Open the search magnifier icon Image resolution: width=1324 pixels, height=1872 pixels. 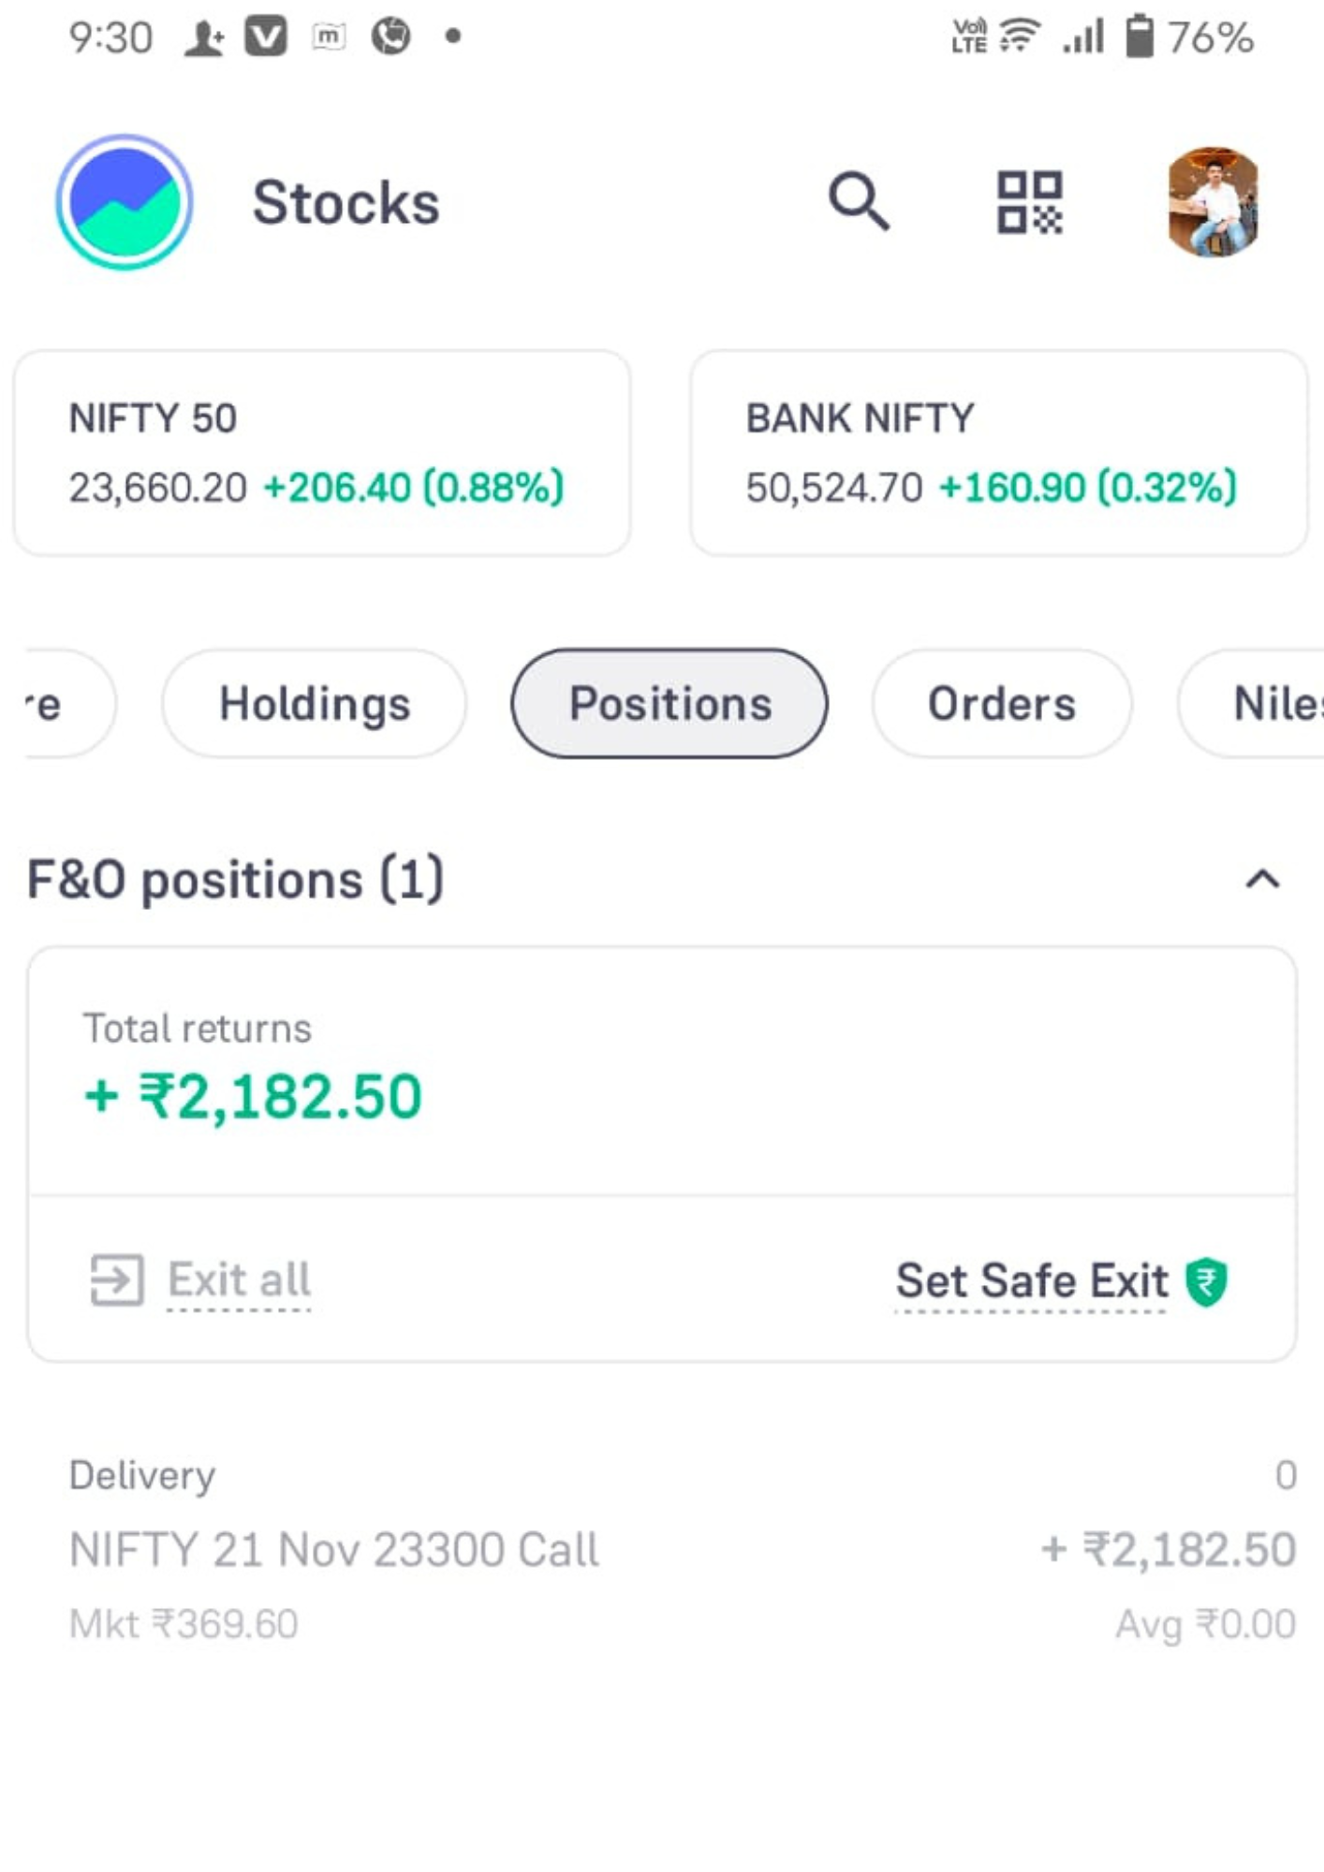coord(859,201)
